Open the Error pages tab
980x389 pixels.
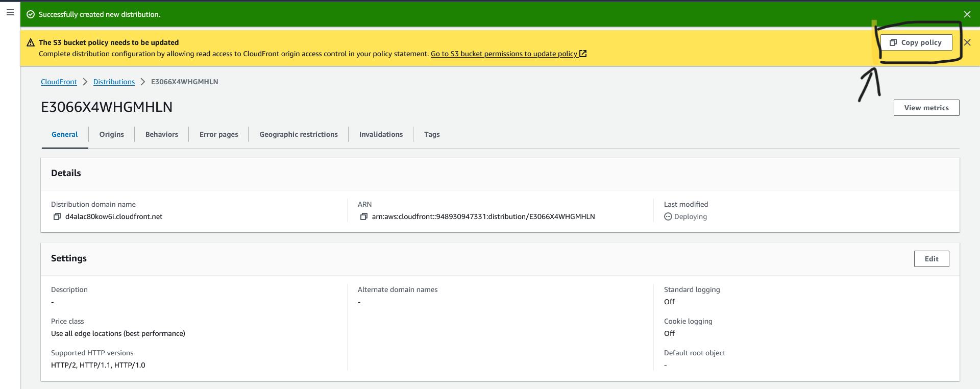[x=219, y=134]
